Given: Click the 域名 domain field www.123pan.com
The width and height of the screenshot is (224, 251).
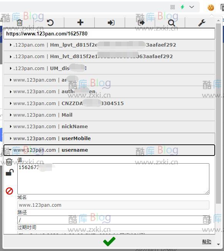Looking at the screenshot, I should pyautogui.click(x=113, y=205).
